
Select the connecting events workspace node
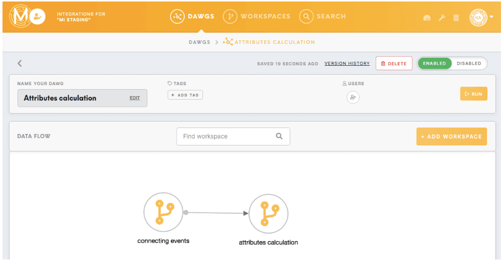pos(163,212)
